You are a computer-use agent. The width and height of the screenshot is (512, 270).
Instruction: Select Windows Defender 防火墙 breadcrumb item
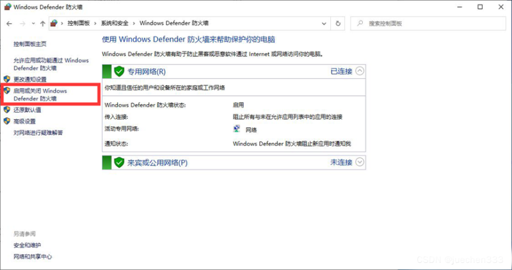[x=174, y=23]
